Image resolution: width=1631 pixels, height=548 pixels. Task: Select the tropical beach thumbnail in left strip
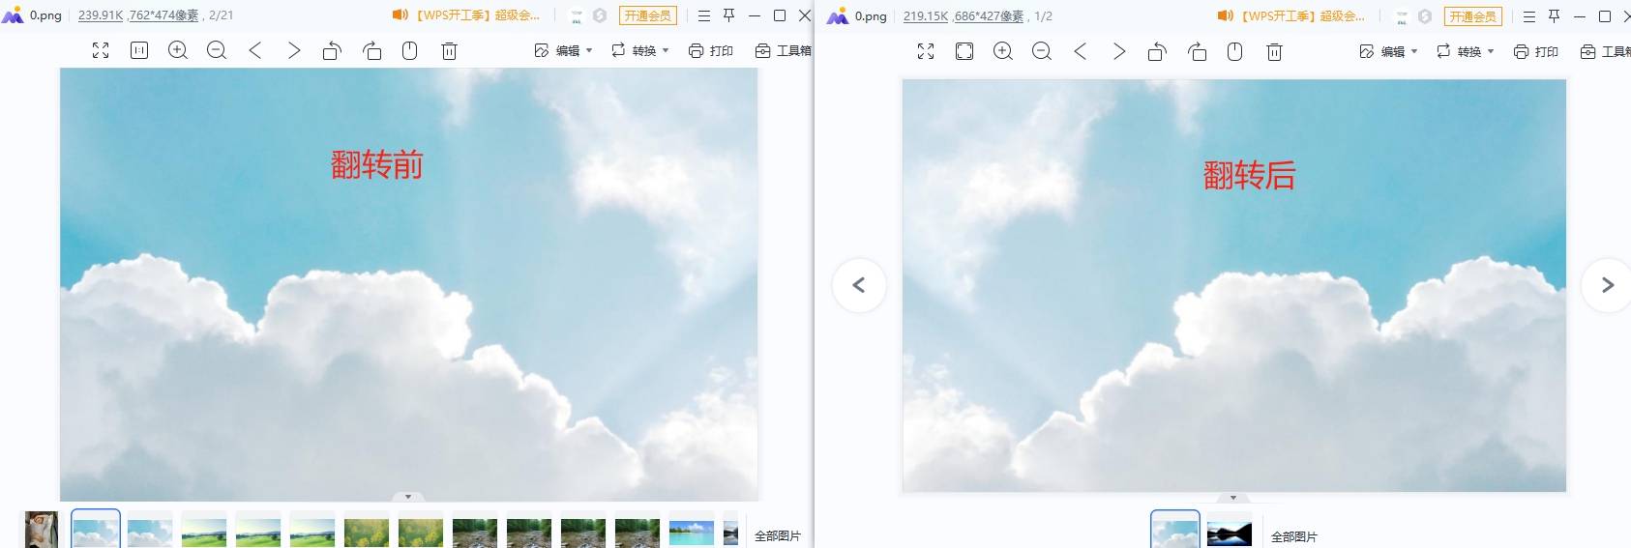point(692,531)
